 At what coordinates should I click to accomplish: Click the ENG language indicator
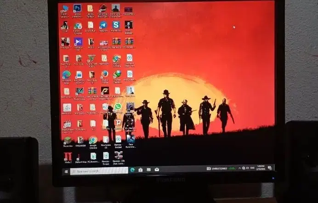(252, 168)
